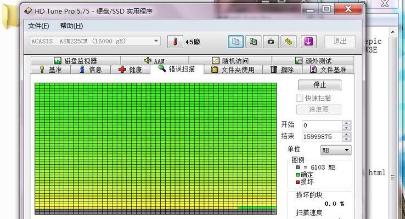The width and height of the screenshot is (405, 219).
Task: Click the green 确定 legend swatch
Action: click(298, 175)
